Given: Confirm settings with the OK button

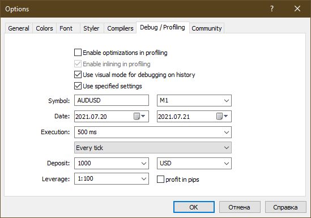Looking at the screenshot, I should click(x=194, y=207).
